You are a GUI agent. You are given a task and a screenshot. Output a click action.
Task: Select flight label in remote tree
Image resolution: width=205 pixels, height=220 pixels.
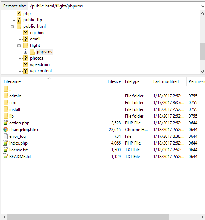pyautogui.click(x=35, y=45)
